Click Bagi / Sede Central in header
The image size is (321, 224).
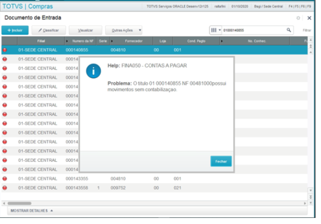tap(268, 7)
